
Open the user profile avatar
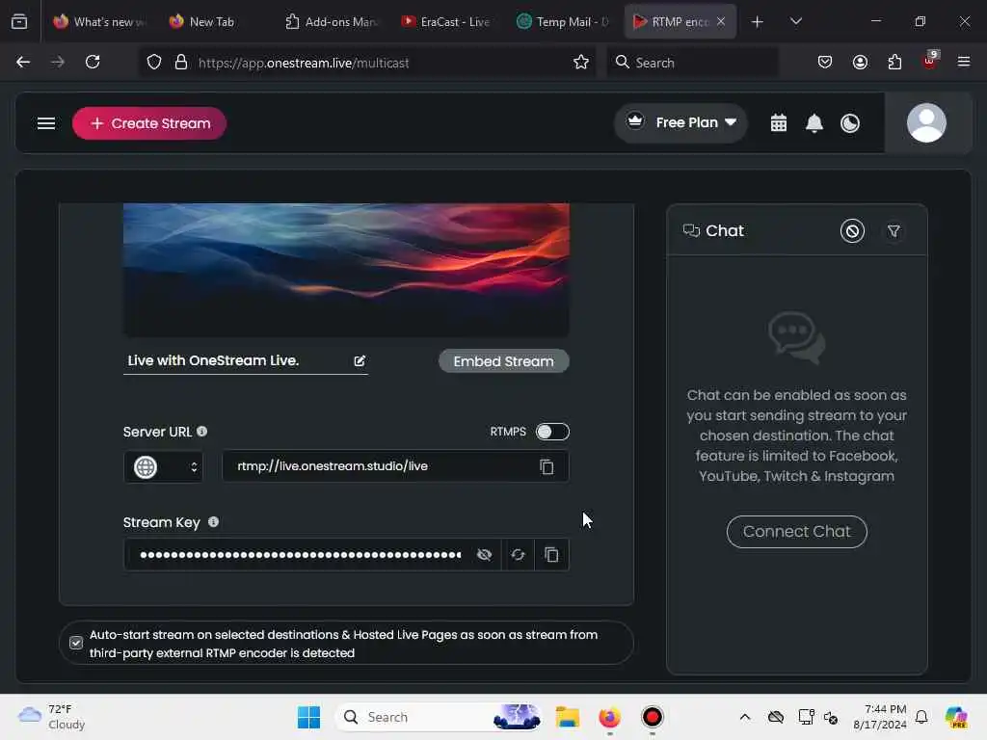tap(926, 122)
